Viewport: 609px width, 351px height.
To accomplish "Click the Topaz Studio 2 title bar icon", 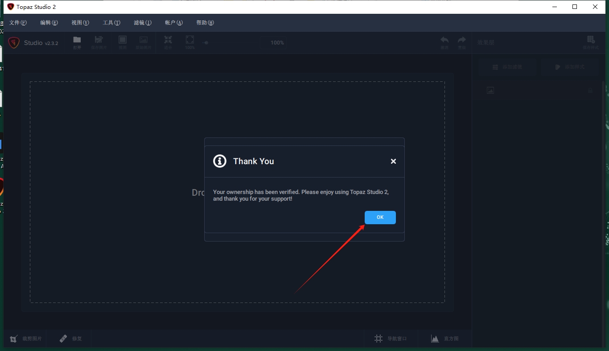I will click(11, 7).
